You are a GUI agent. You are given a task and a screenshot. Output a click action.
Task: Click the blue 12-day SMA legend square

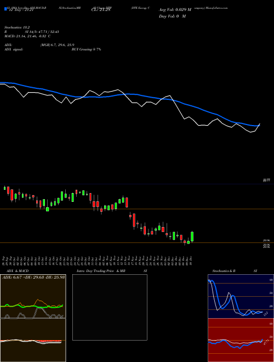[x=5, y=9]
